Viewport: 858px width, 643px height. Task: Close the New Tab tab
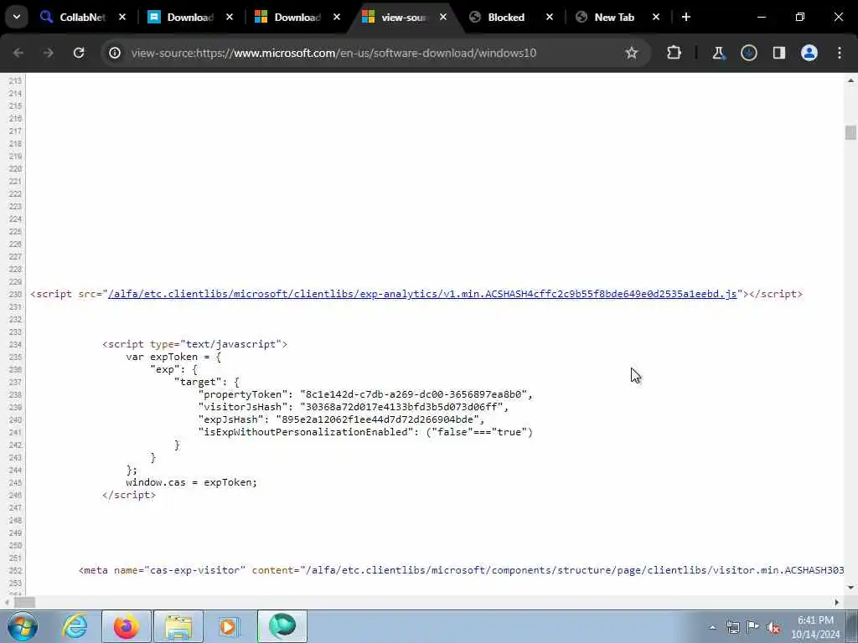655,17
